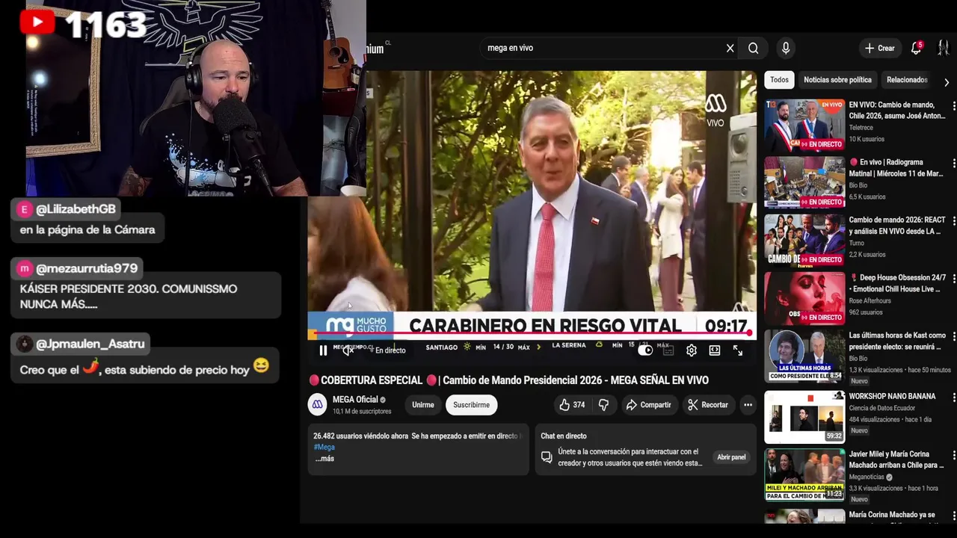
Task: Open the Crear menu
Action: pos(880,48)
